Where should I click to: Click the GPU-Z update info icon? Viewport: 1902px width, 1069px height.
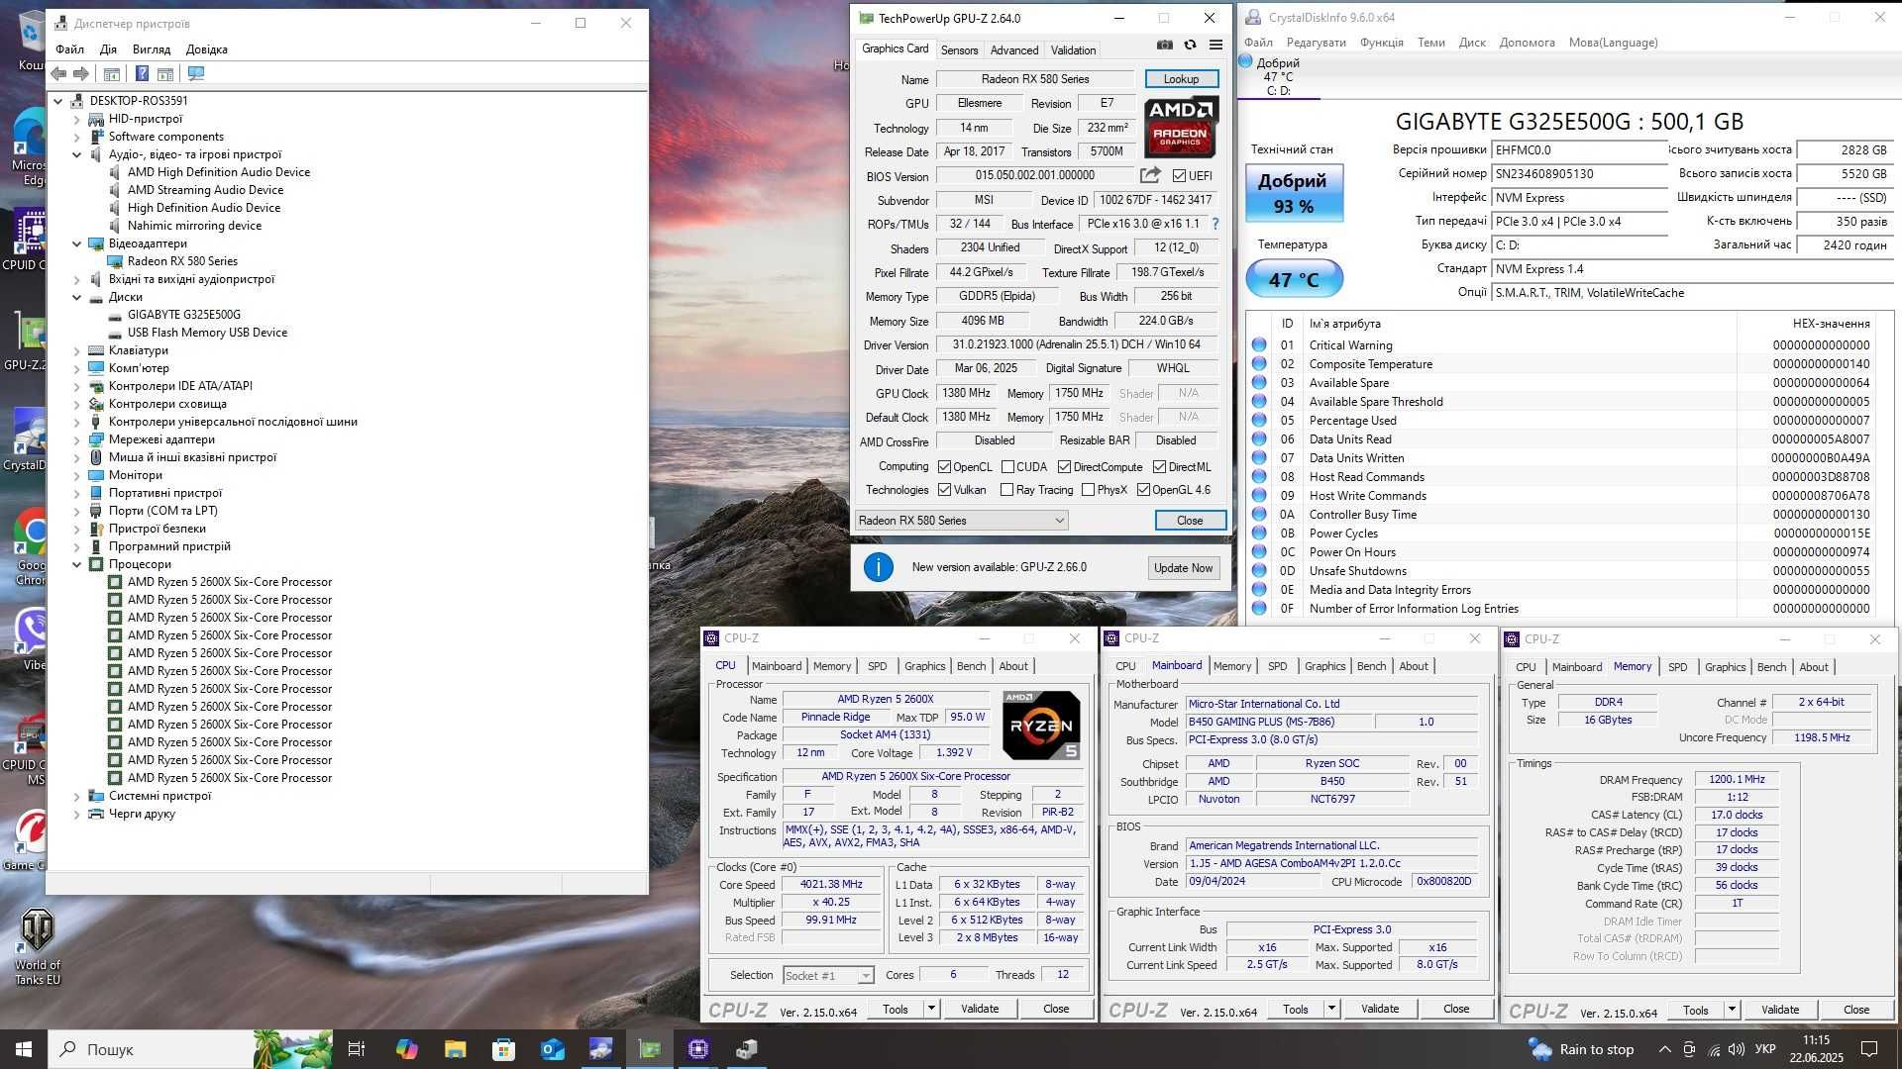tap(878, 567)
